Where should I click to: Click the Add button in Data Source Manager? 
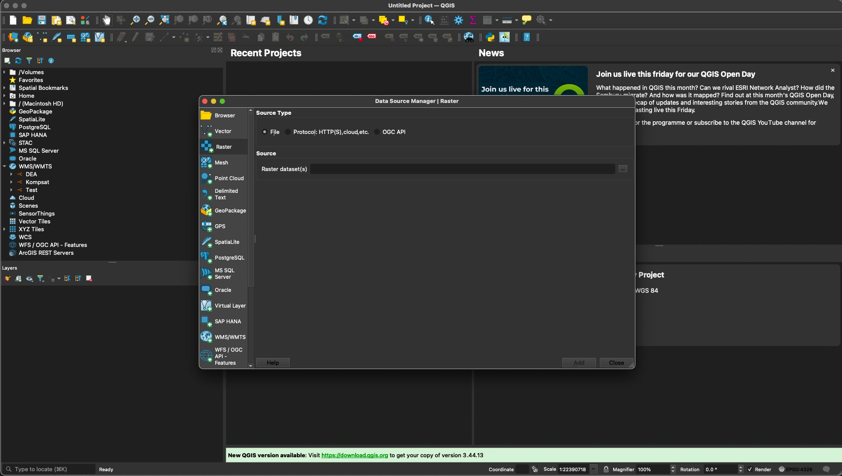pos(579,363)
